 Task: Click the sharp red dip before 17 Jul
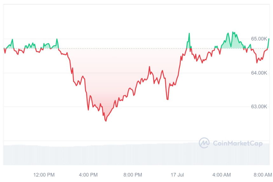click(167, 99)
